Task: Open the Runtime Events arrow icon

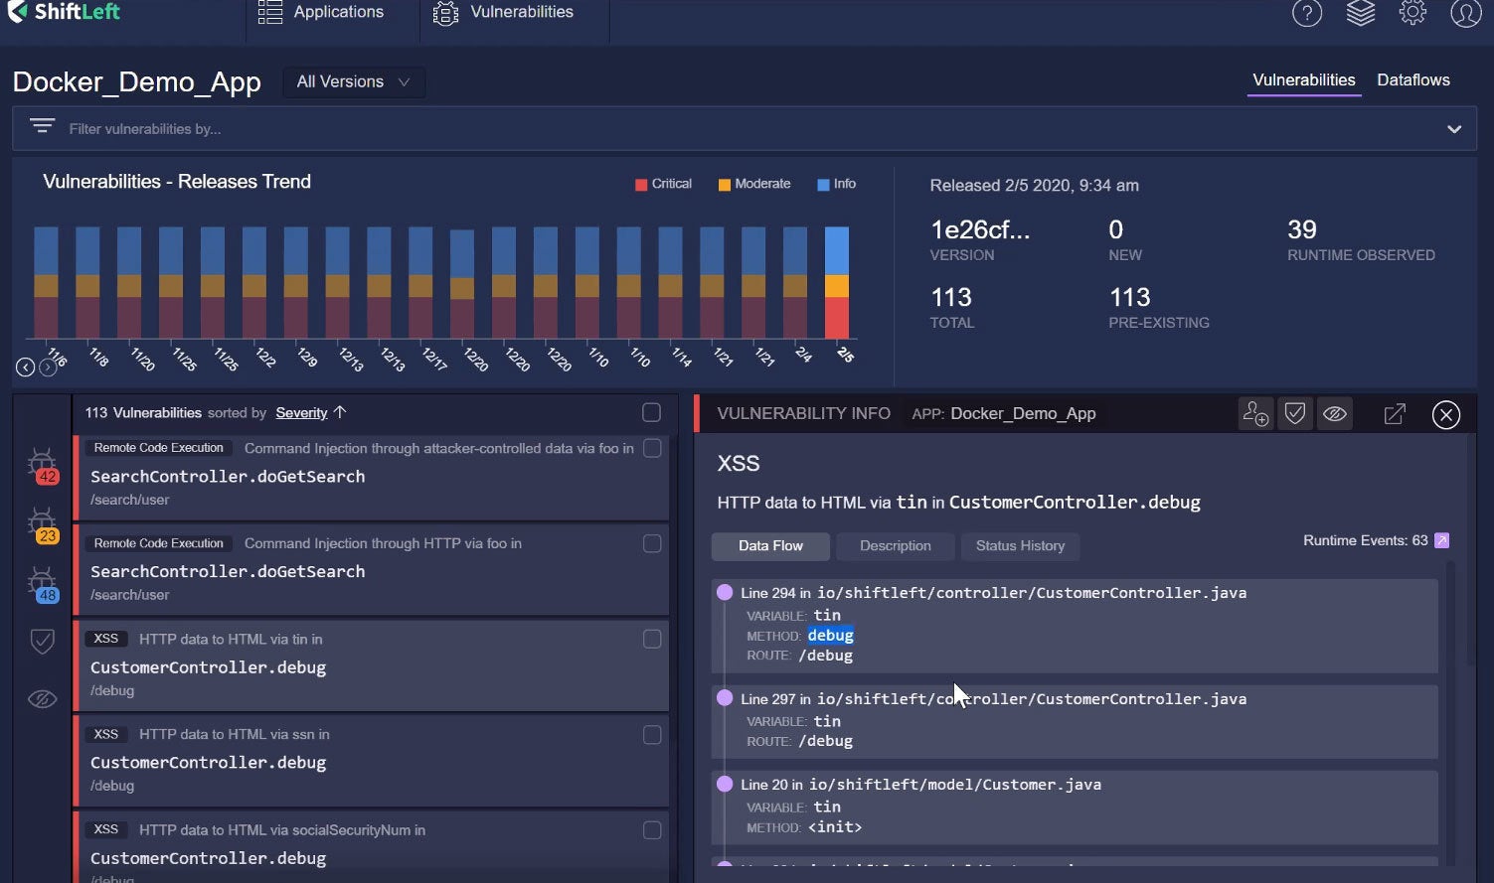Action: coord(1441,540)
